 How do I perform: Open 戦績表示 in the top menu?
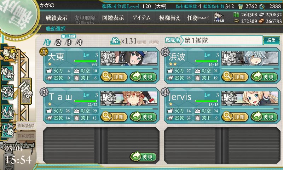57,18
